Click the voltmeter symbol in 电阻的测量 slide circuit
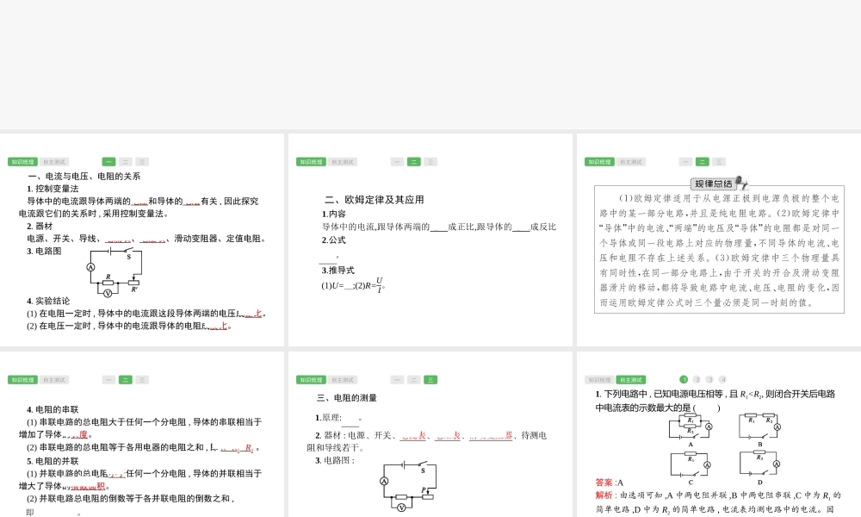 click(401, 508)
